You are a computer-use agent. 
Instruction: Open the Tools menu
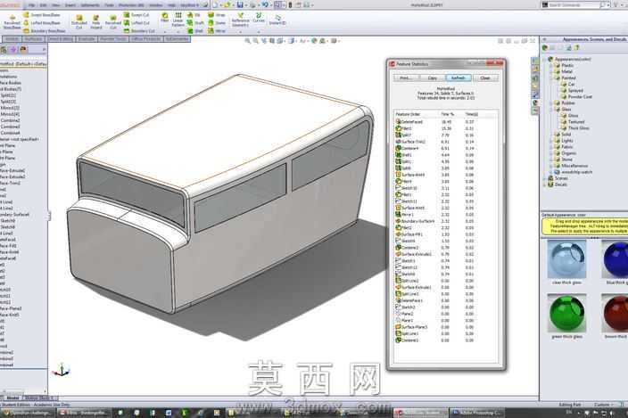coord(109,5)
